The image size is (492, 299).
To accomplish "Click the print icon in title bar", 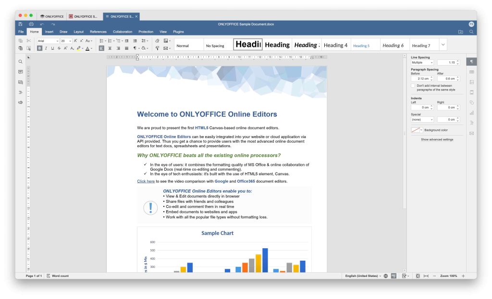I will tap(31, 24).
